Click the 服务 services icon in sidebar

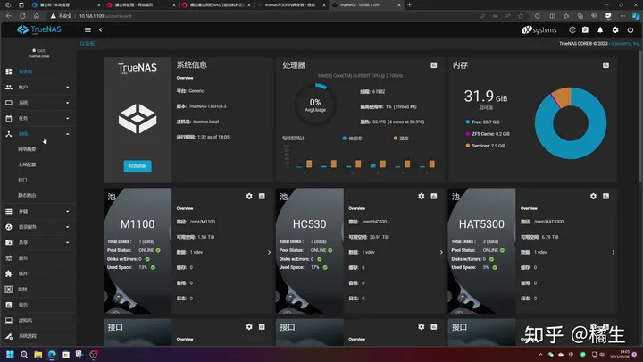[9, 258]
